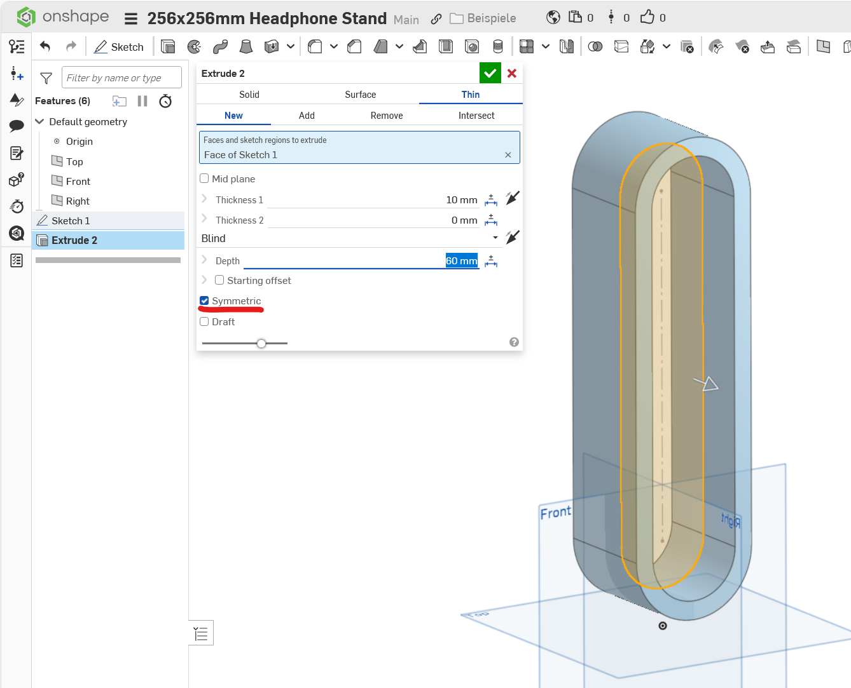Undo the last action
This screenshot has height=688, width=851.
[45, 46]
